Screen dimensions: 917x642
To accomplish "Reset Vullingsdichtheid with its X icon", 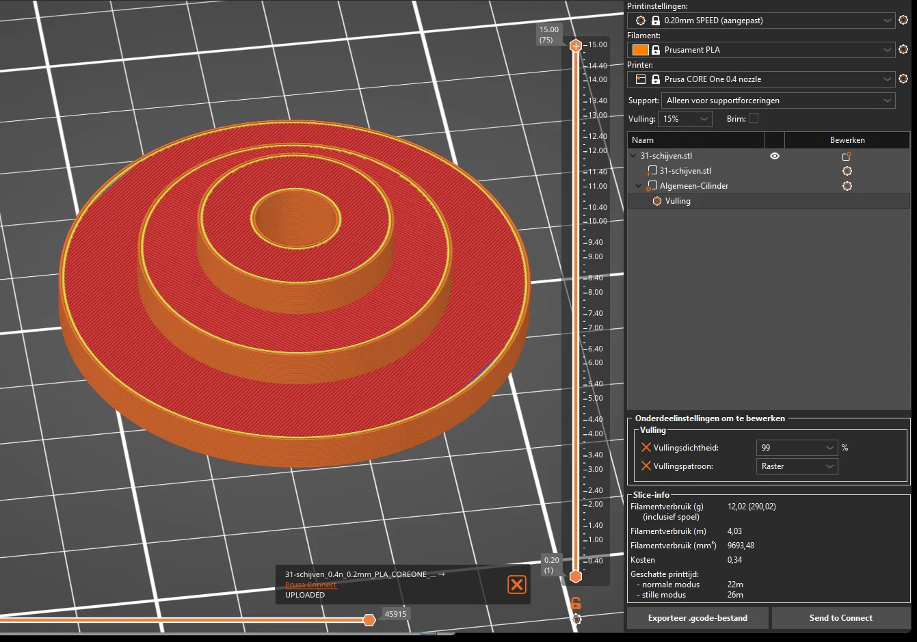I will pos(646,448).
